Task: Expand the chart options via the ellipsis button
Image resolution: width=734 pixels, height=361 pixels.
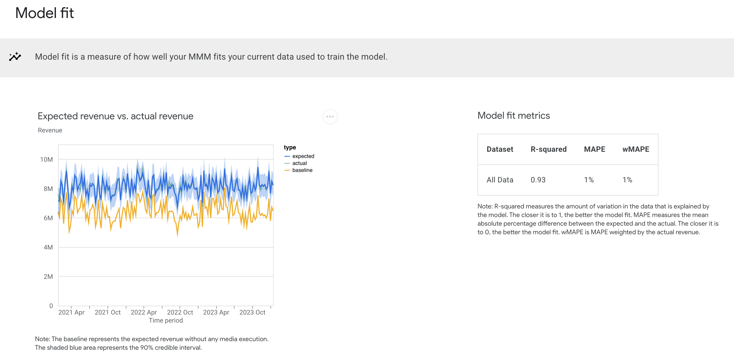Action: (x=330, y=117)
